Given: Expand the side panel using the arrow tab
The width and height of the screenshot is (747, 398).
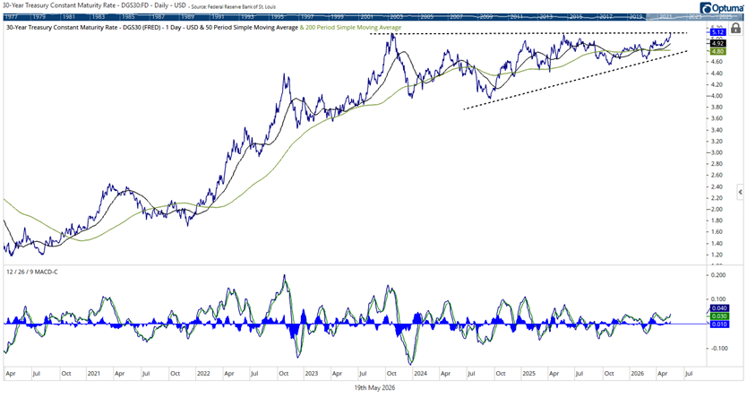Looking at the screenshot, I should [740, 192].
